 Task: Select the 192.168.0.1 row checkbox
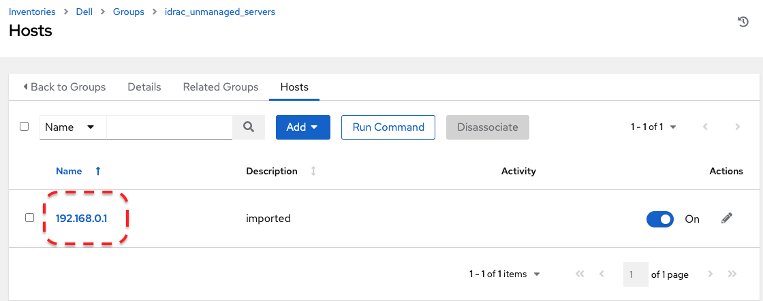29,218
